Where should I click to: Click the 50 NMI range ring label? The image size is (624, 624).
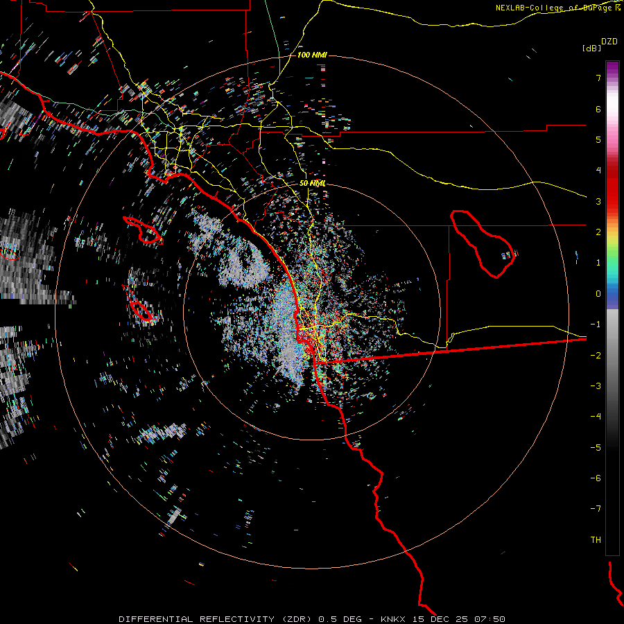[x=313, y=183]
